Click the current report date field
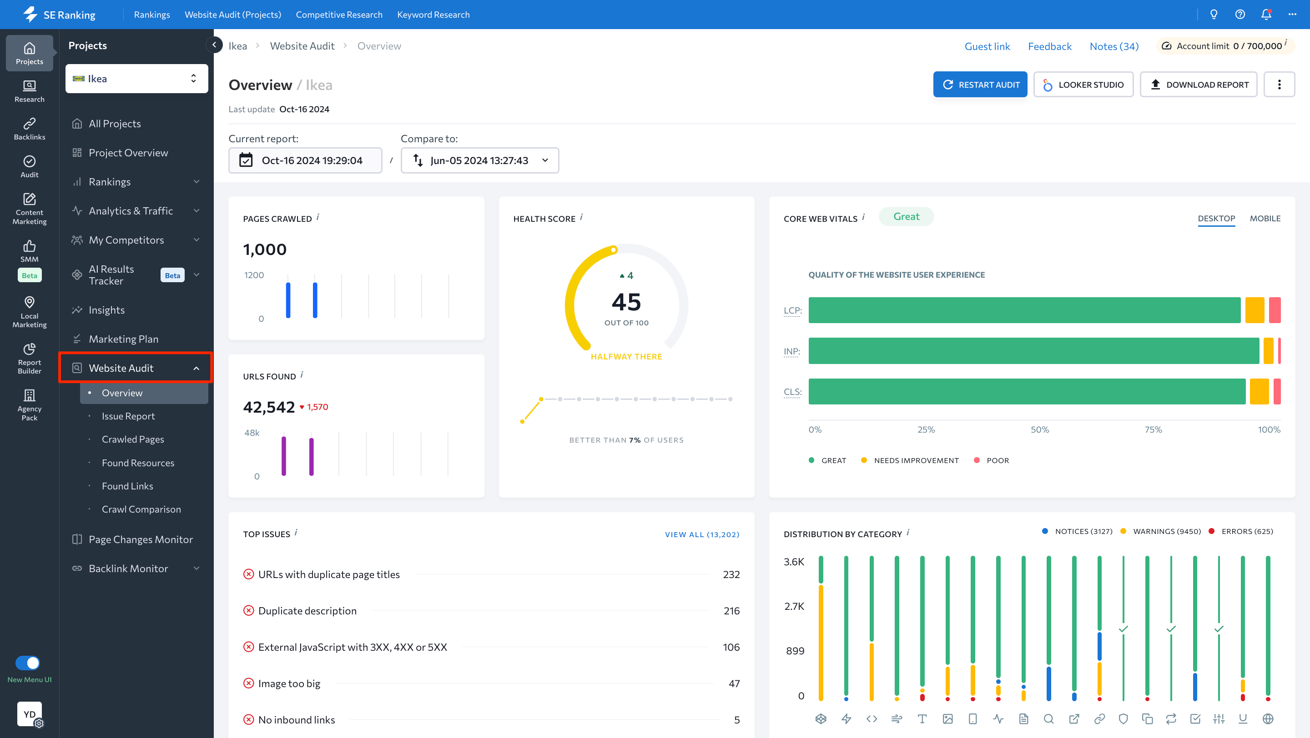The height and width of the screenshot is (738, 1310). (x=305, y=160)
